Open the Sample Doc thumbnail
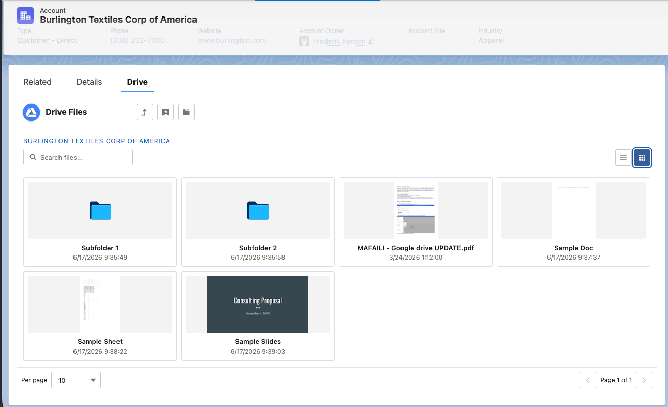The image size is (668, 407). [574, 210]
